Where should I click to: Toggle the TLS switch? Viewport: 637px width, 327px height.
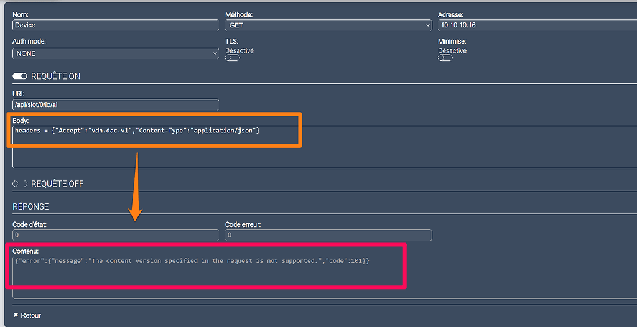pyautogui.click(x=233, y=58)
